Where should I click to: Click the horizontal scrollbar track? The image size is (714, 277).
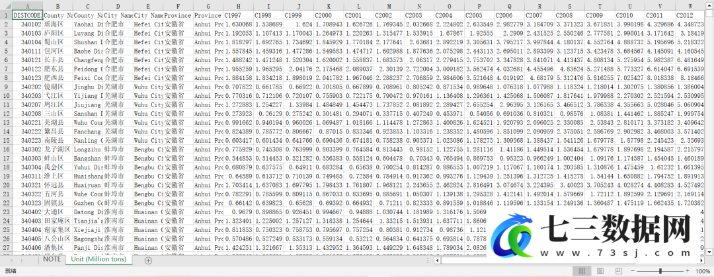(569, 260)
